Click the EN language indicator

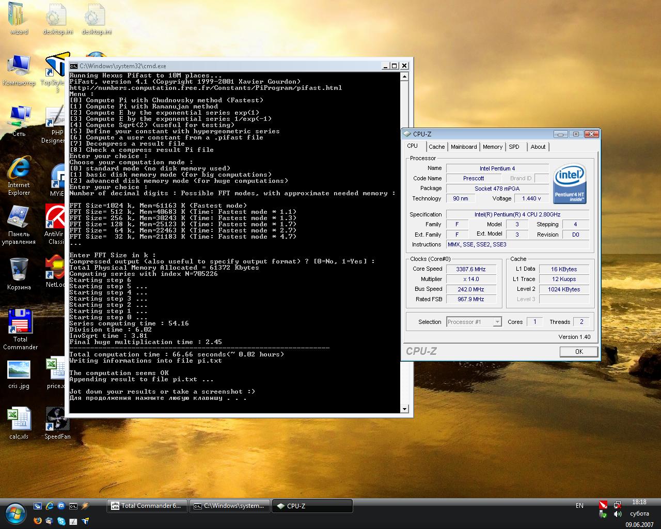[x=579, y=506]
